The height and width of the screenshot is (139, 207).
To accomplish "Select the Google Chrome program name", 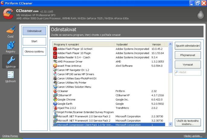I will tap(66, 100).
